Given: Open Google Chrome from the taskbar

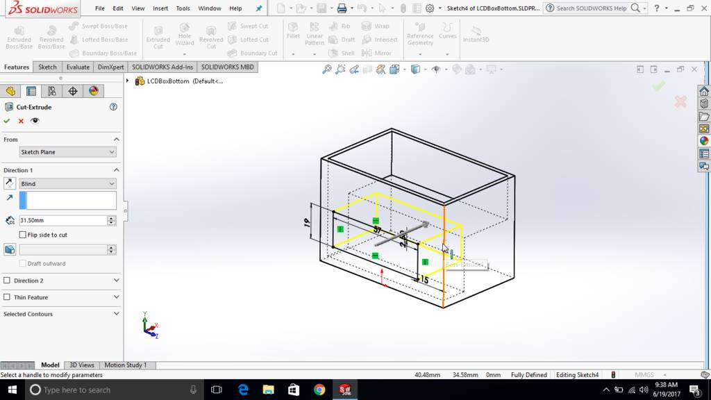Looking at the screenshot, I should point(319,390).
